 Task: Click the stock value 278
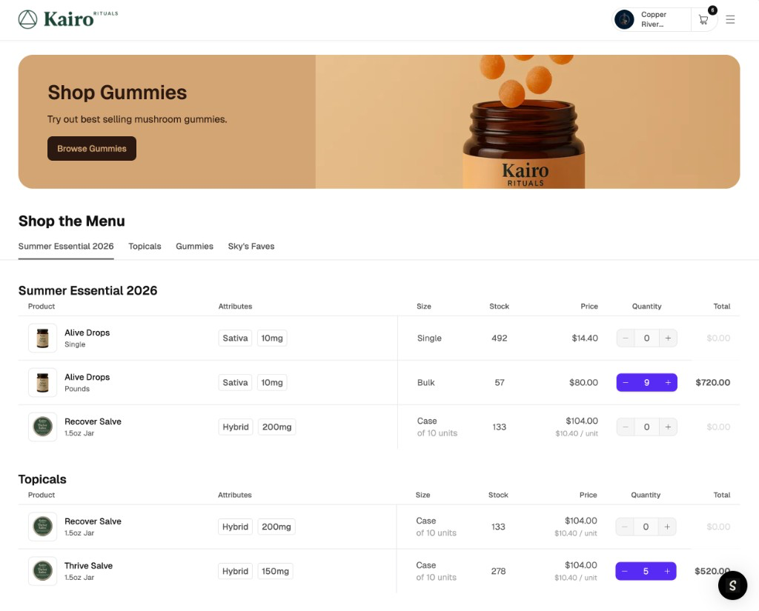pos(499,571)
